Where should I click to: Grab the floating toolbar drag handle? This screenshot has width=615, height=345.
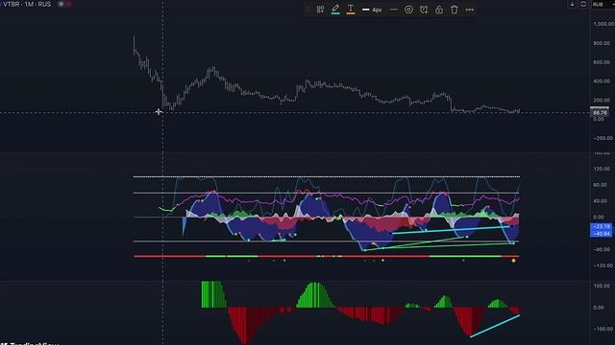click(x=308, y=10)
